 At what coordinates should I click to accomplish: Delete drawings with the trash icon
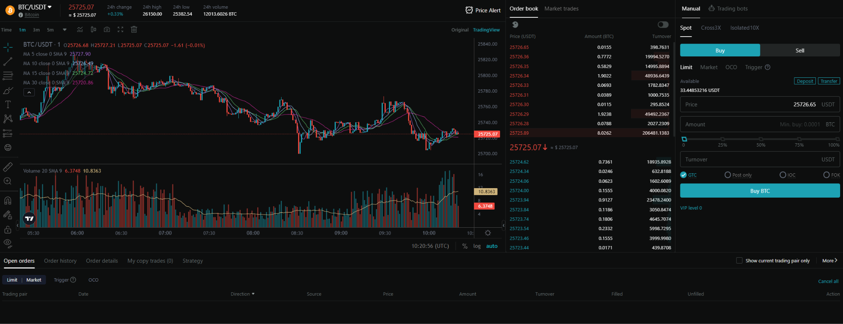coord(134,30)
